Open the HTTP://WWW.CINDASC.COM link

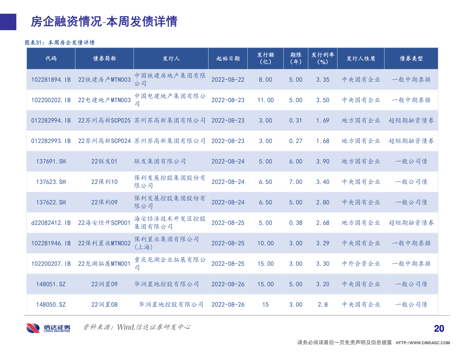tap(423, 343)
